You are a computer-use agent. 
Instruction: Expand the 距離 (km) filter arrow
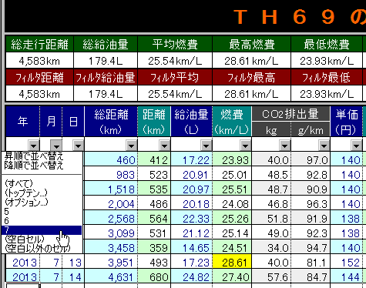[164, 146]
